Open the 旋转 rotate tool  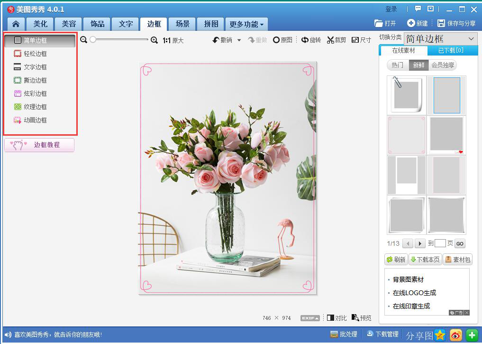coord(311,40)
